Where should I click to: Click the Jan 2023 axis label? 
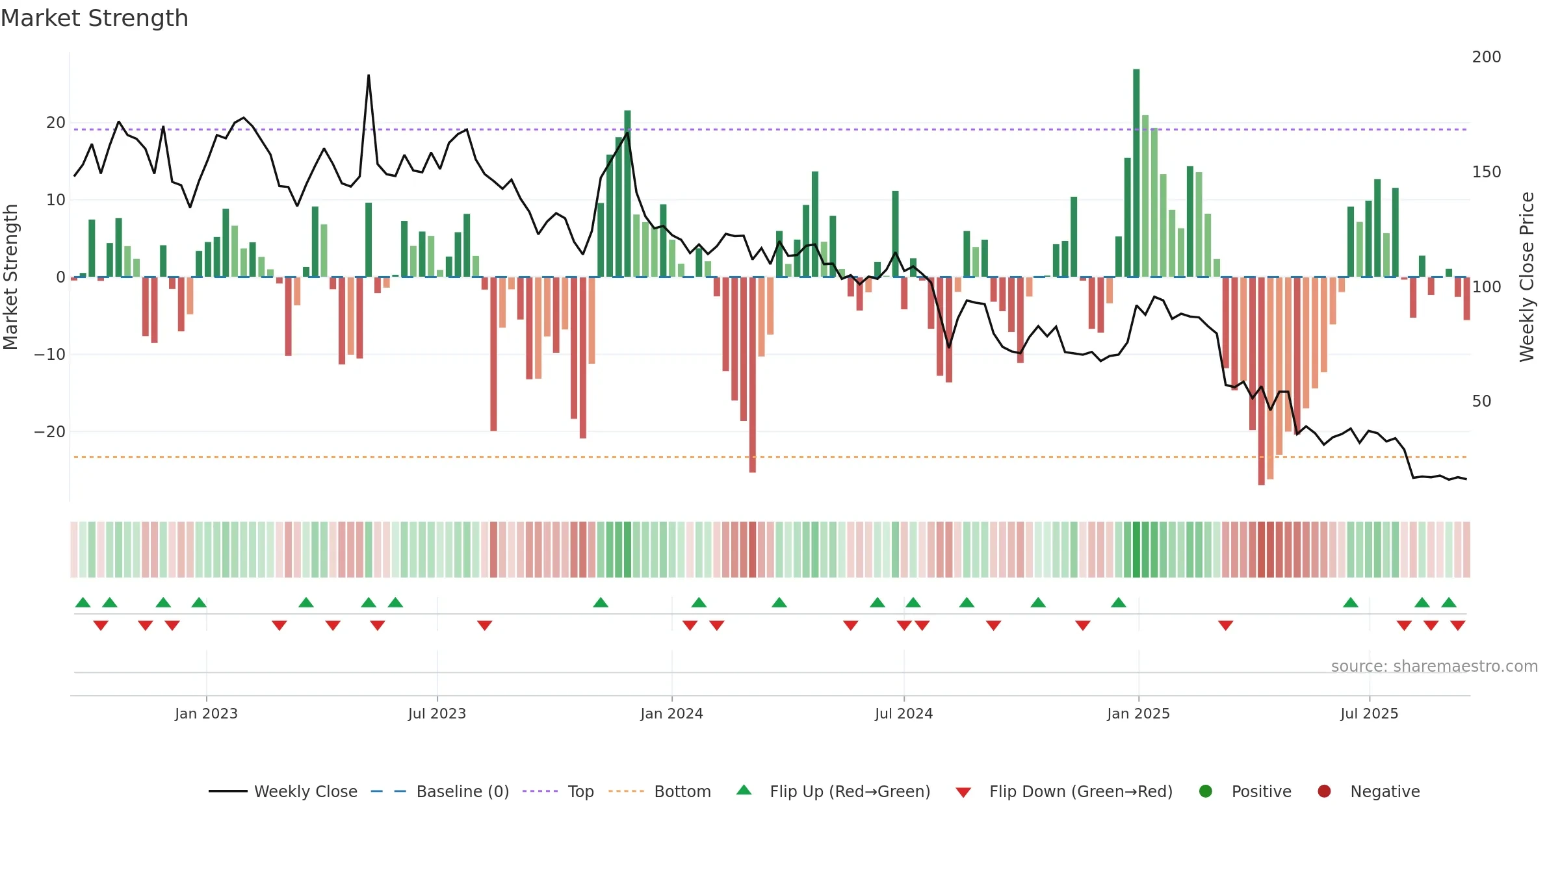206,713
